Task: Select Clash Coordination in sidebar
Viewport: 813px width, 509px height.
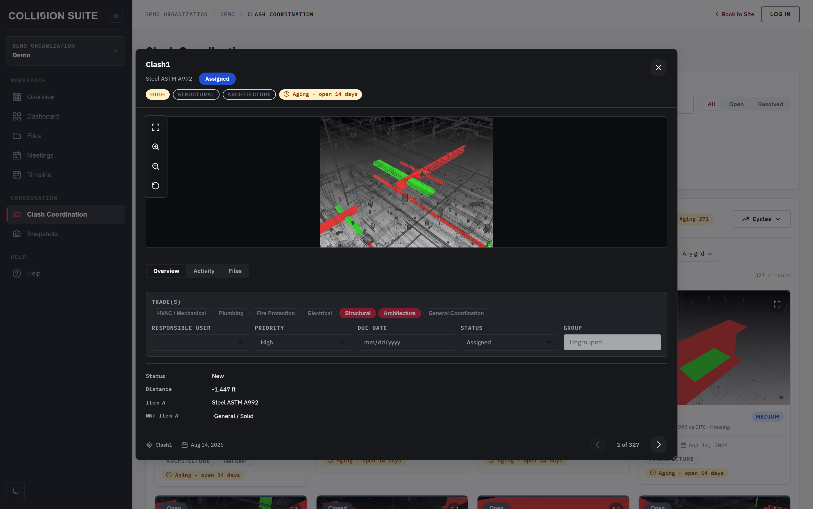Action: (66, 214)
